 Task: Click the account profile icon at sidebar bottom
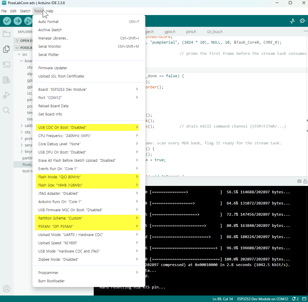[x=6, y=289]
